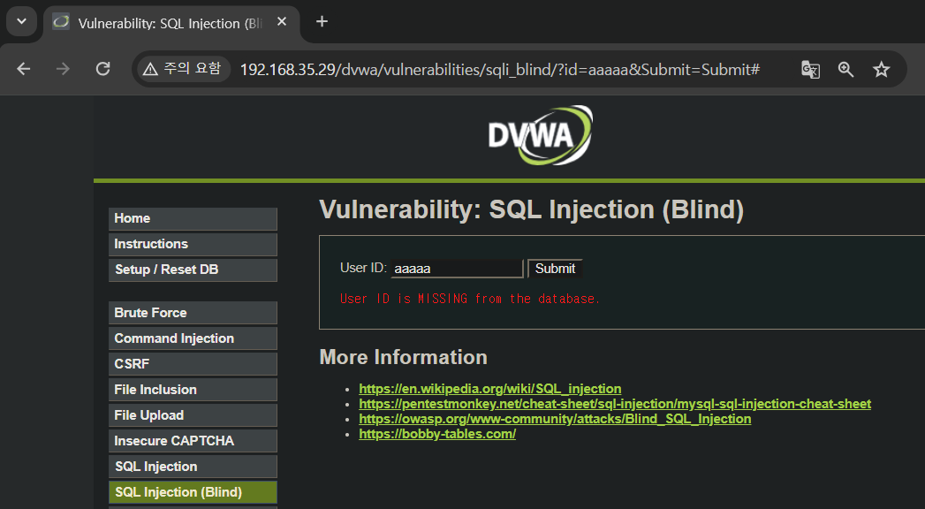Viewport: 925px width, 509px height.
Task: Go to Setup / Reset DB
Action: (193, 270)
